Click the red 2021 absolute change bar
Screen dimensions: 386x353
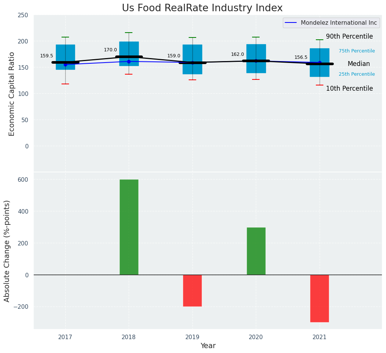(319, 298)
